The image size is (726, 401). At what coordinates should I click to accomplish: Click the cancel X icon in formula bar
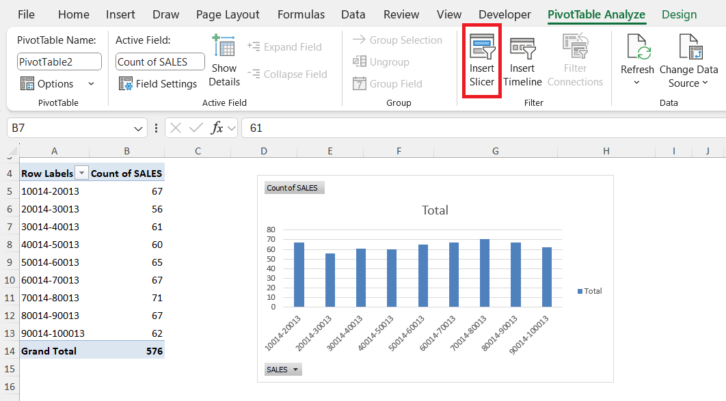[176, 128]
